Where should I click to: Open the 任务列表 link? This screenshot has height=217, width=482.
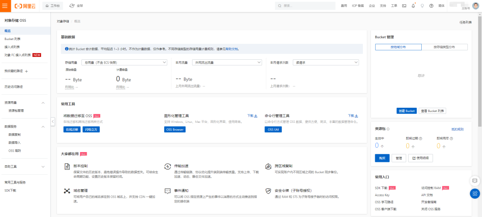tap(466, 23)
